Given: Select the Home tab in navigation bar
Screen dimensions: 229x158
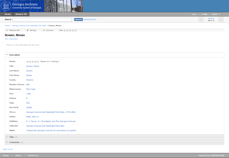Looking at the screenshot, I should pyautogui.click(x=7, y=14).
